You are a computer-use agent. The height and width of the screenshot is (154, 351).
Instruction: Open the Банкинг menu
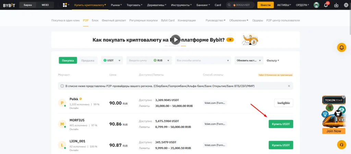[203, 5]
